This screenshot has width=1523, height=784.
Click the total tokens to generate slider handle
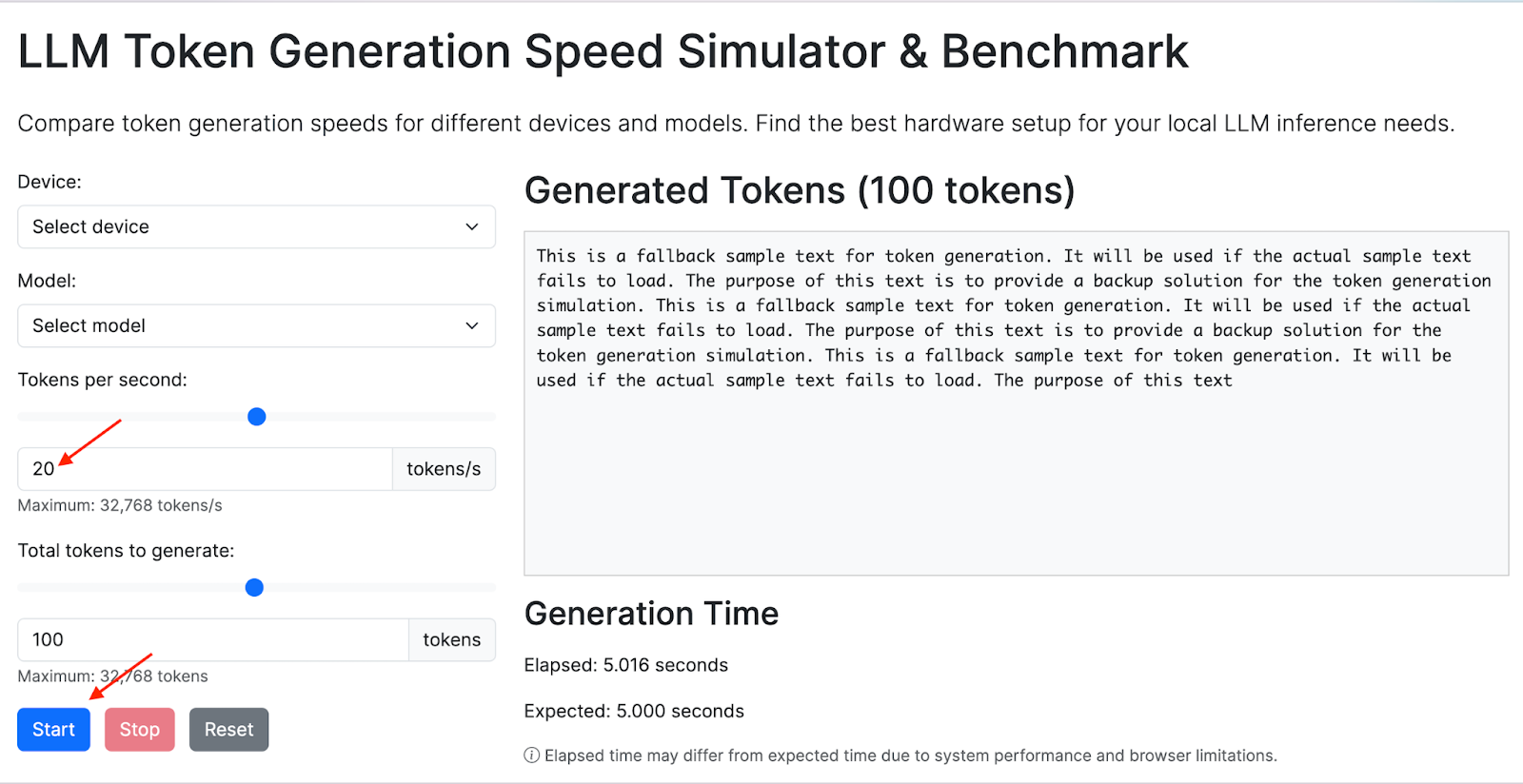[254, 587]
